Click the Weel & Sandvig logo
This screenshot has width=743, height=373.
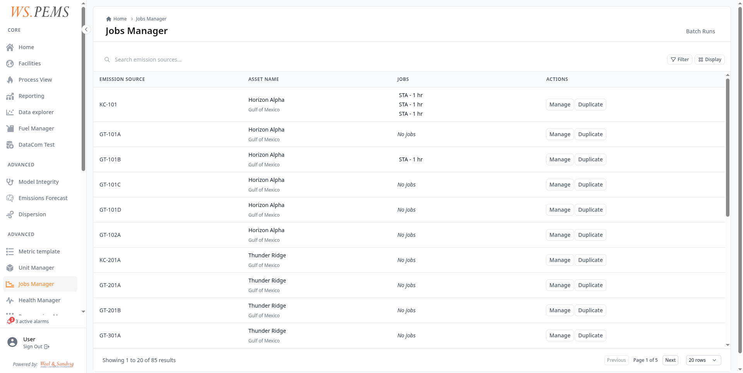point(57,364)
